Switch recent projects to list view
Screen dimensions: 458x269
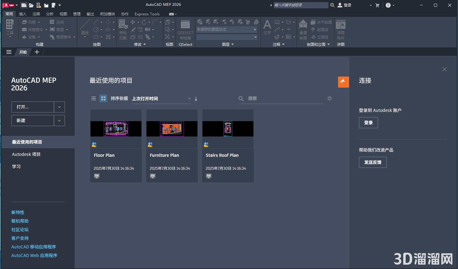(94, 98)
